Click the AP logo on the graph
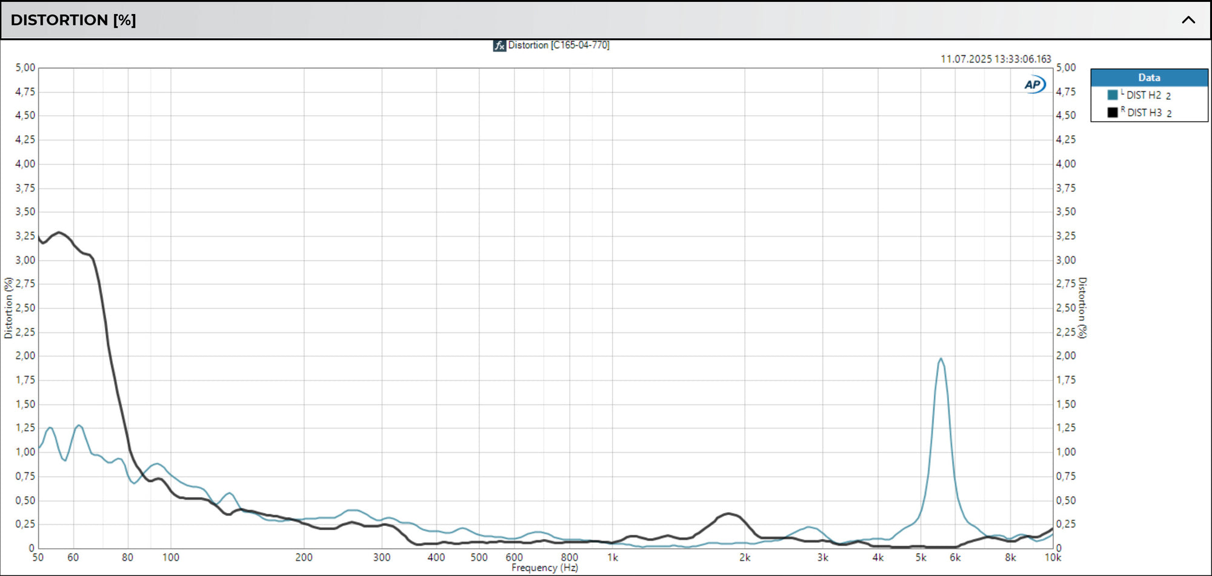 tap(1034, 85)
